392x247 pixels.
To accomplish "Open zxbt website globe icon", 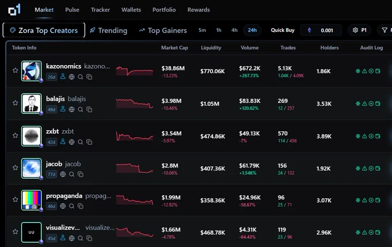I will coord(71,142).
